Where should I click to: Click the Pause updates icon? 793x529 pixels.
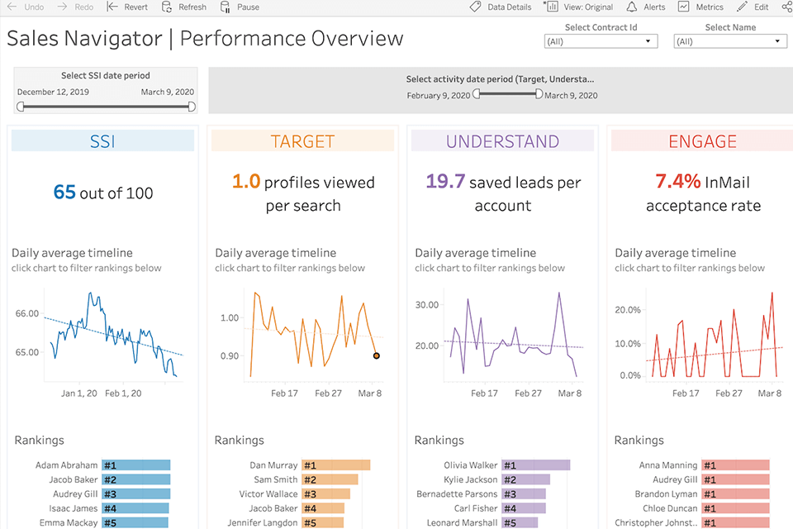[225, 7]
